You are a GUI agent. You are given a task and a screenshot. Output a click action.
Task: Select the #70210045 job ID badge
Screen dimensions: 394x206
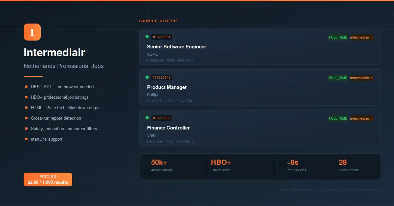162,77
